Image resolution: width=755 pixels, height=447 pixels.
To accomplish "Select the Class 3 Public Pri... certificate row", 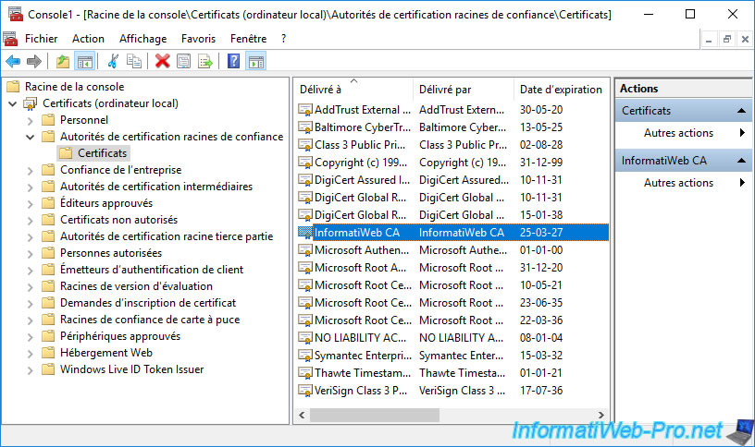I will [452, 145].
